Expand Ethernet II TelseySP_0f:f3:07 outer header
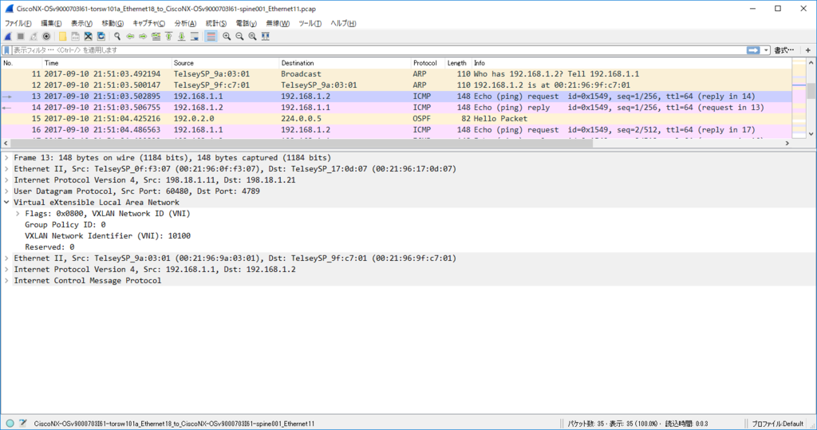 pyautogui.click(x=6, y=169)
